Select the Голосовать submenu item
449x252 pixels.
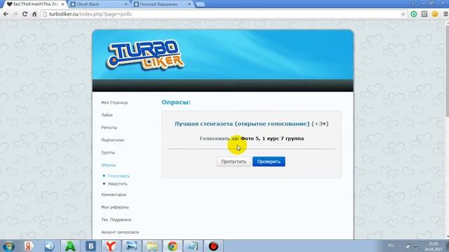[119, 176]
